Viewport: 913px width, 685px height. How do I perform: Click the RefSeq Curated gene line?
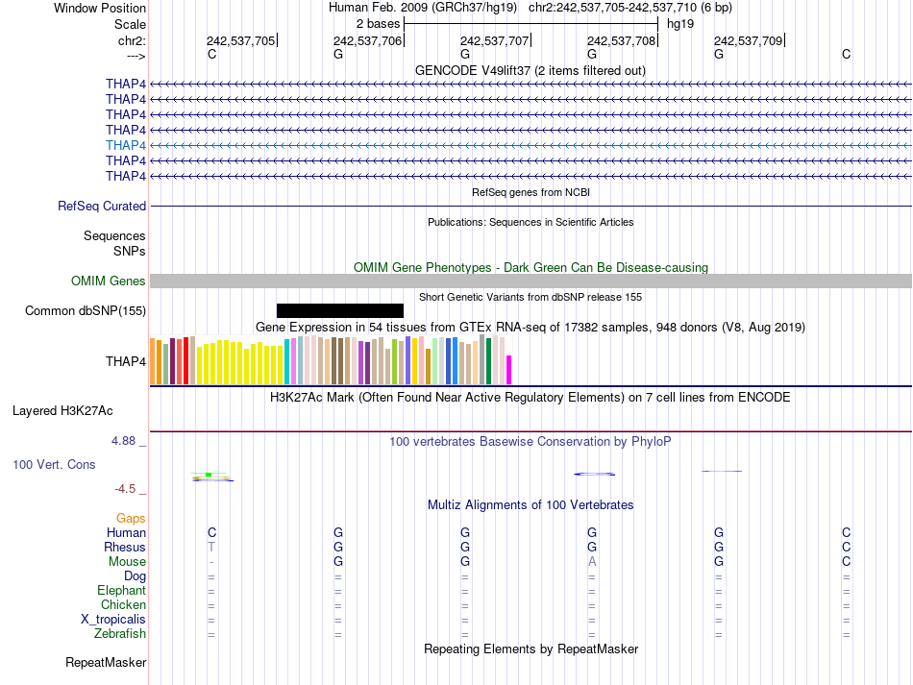click(531, 206)
